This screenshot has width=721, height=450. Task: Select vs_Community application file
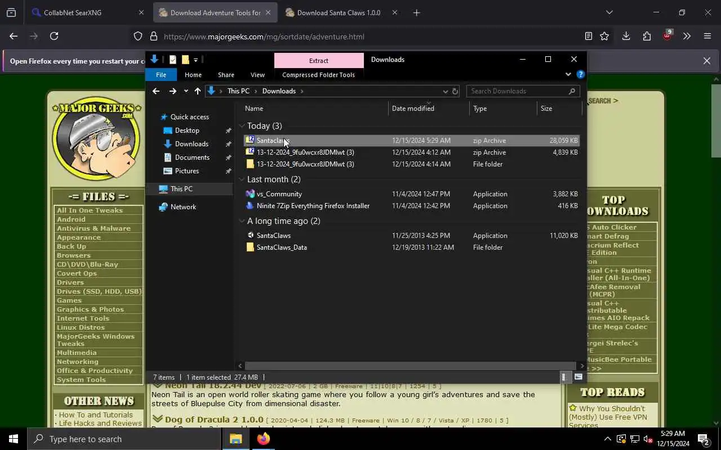coord(411,194)
